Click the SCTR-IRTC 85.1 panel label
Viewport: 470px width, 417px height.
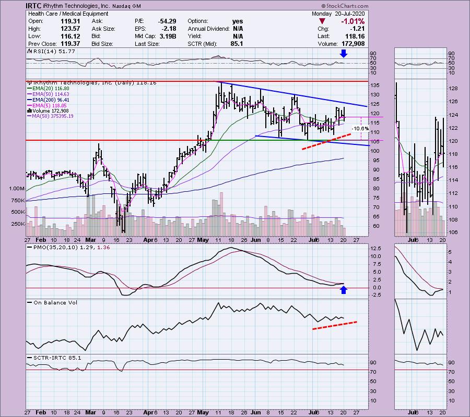(x=54, y=358)
